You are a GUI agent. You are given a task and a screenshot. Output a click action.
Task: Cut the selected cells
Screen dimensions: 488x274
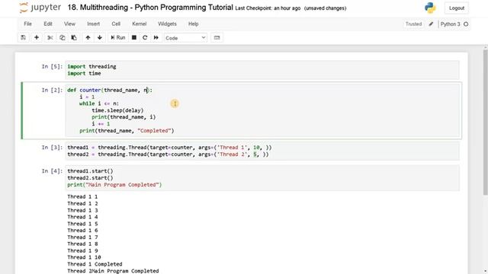point(50,37)
